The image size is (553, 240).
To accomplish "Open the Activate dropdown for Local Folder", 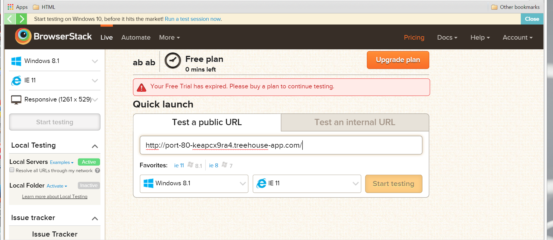I will tap(57, 186).
